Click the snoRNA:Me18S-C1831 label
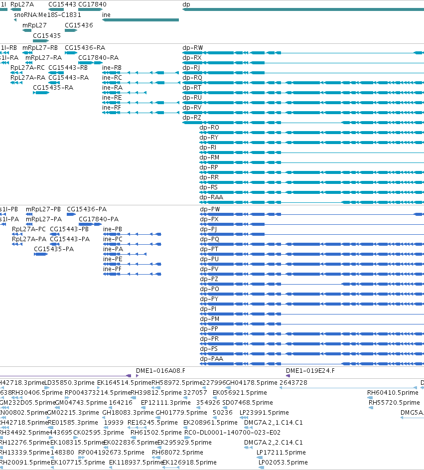Screen dimensions: 424x470 [x=47, y=14]
